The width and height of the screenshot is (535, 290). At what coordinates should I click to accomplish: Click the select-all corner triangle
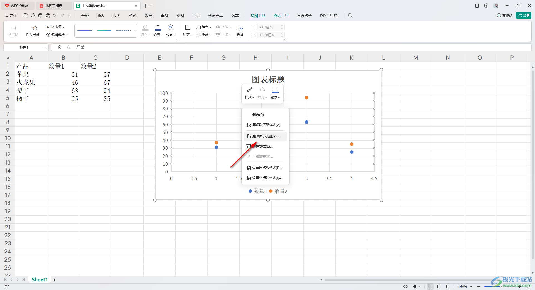tap(8, 58)
